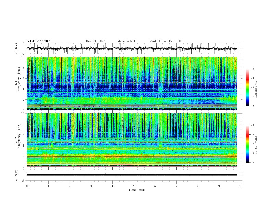Click time axis tick label "5"
Viewport: 271px width, 209px height.
coord(134,186)
